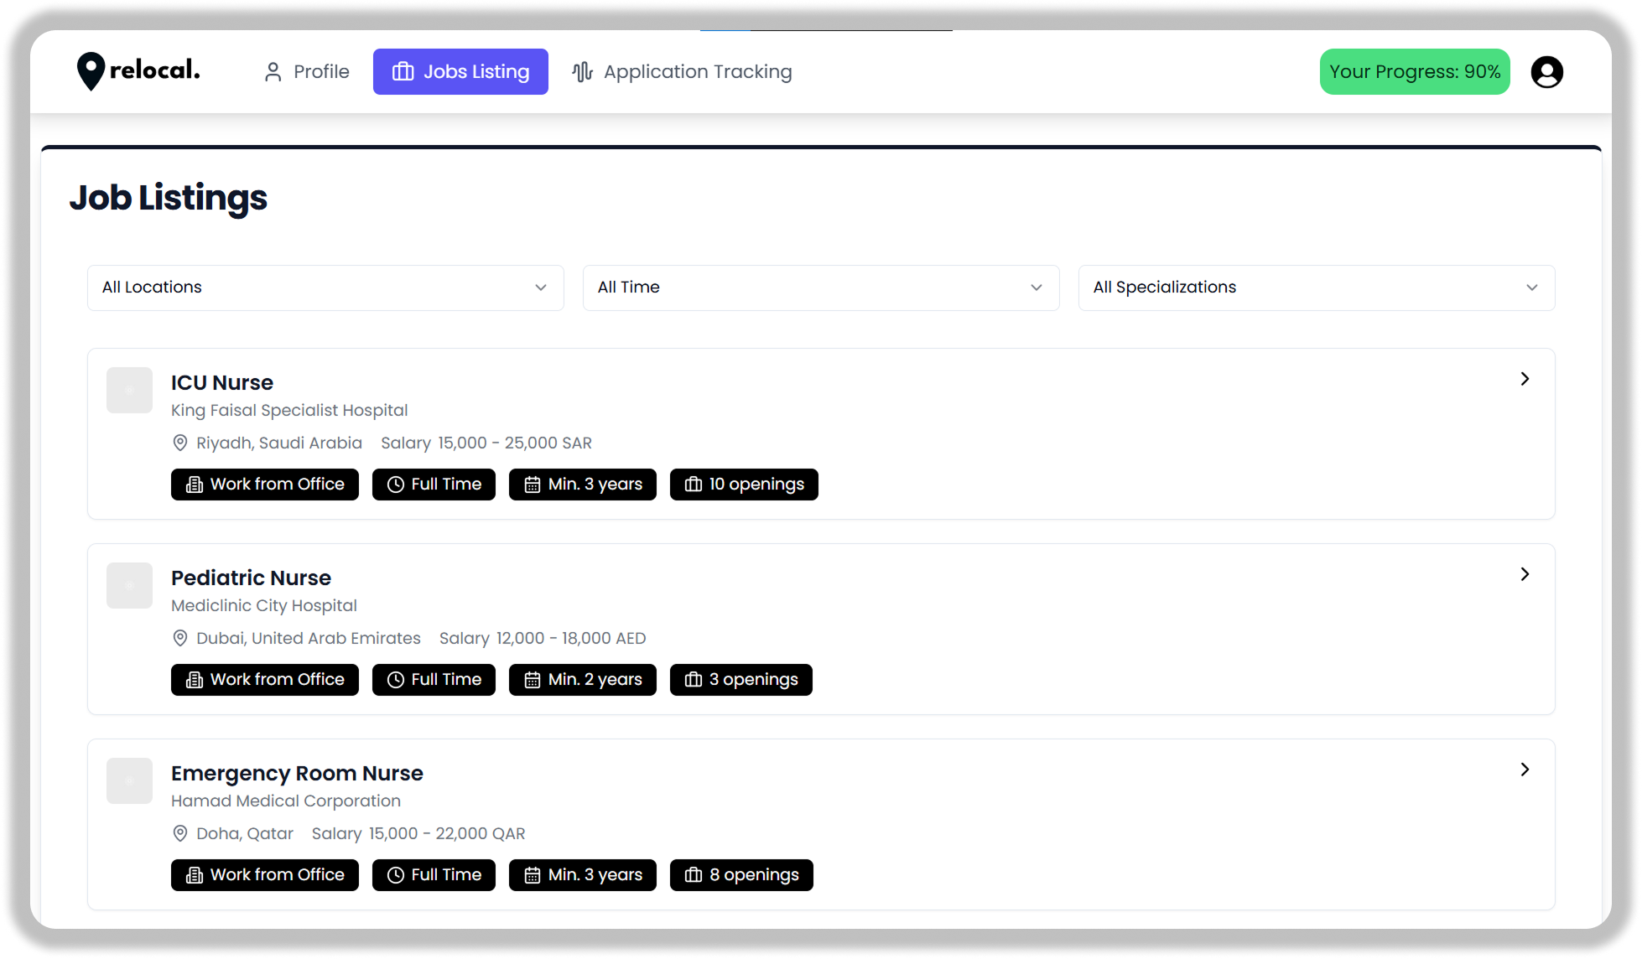The height and width of the screenshot is (959, 1642).
Task: Click the clock icon in ICU Nurse Full Time tag
Action: [395, 485]
